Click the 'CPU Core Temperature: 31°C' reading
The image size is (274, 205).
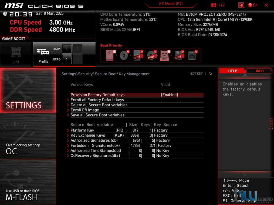tap(125, 15)
